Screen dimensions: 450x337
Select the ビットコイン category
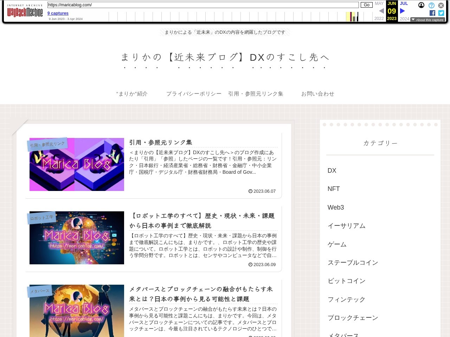tap(346, 281)
